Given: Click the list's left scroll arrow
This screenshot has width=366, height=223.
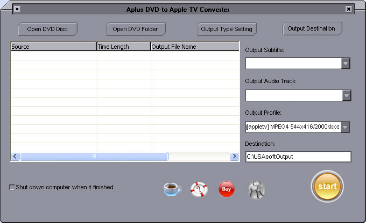Looking at the screenshot, I should pyautogui.click(x=15, y=156).
